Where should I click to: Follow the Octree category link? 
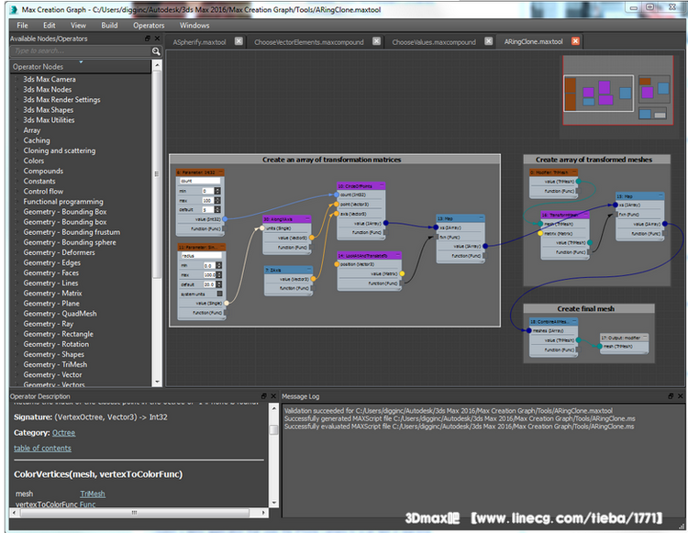click(63, 433)
